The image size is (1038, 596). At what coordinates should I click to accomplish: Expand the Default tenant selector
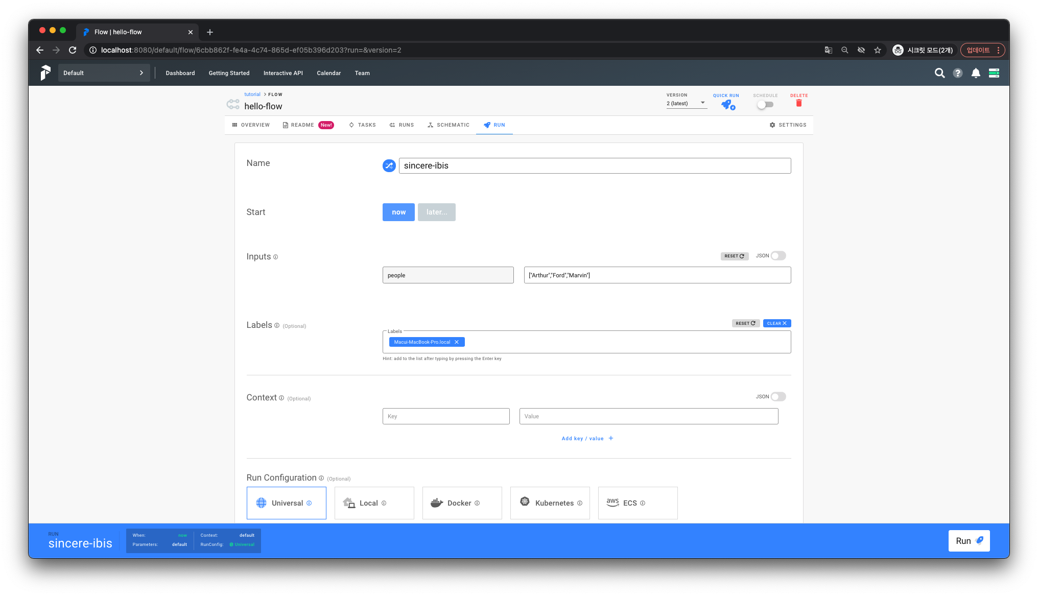click(104, 73)
